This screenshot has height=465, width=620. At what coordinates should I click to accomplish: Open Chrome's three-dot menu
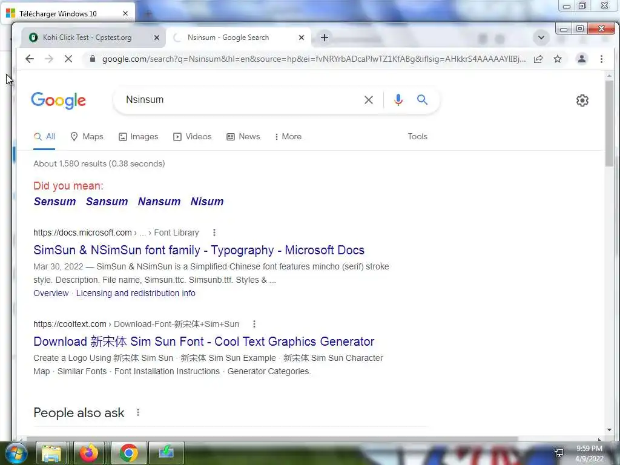pos(601,59)
